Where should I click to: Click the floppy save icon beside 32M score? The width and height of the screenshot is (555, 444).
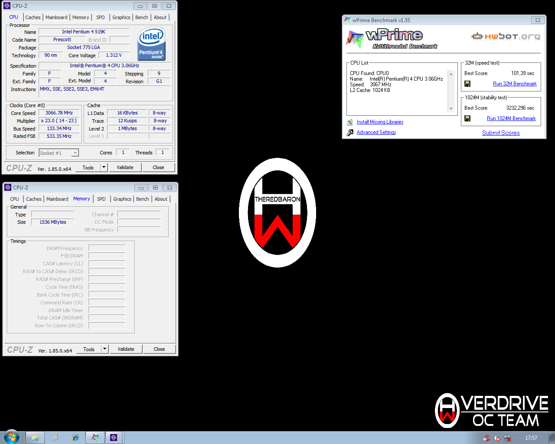pos(467,84)
